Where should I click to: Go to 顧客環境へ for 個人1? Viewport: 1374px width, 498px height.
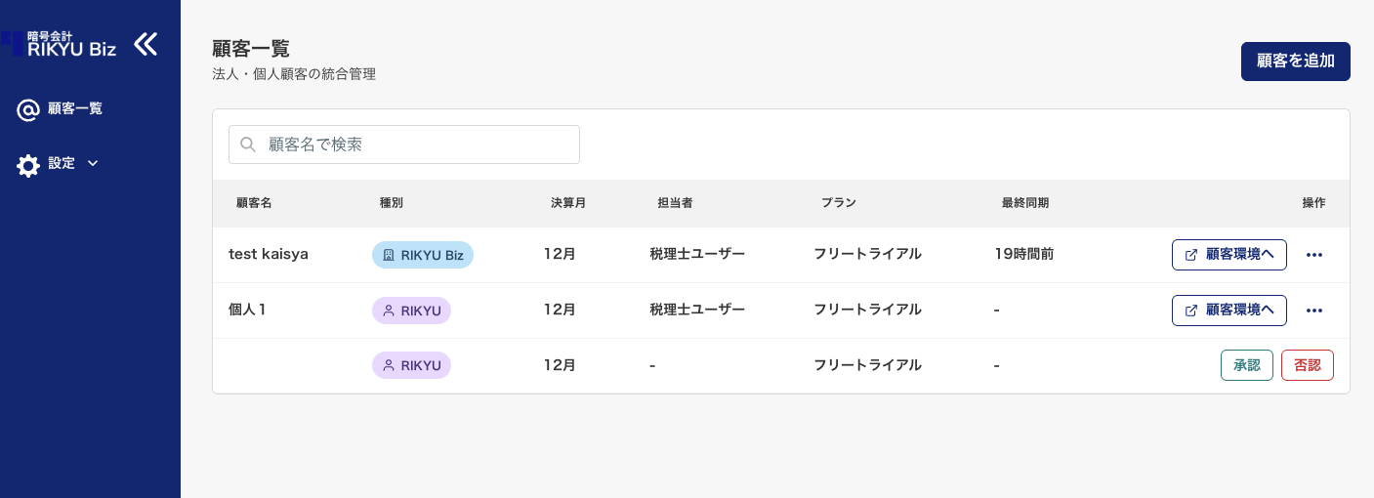coord(1229,311)
